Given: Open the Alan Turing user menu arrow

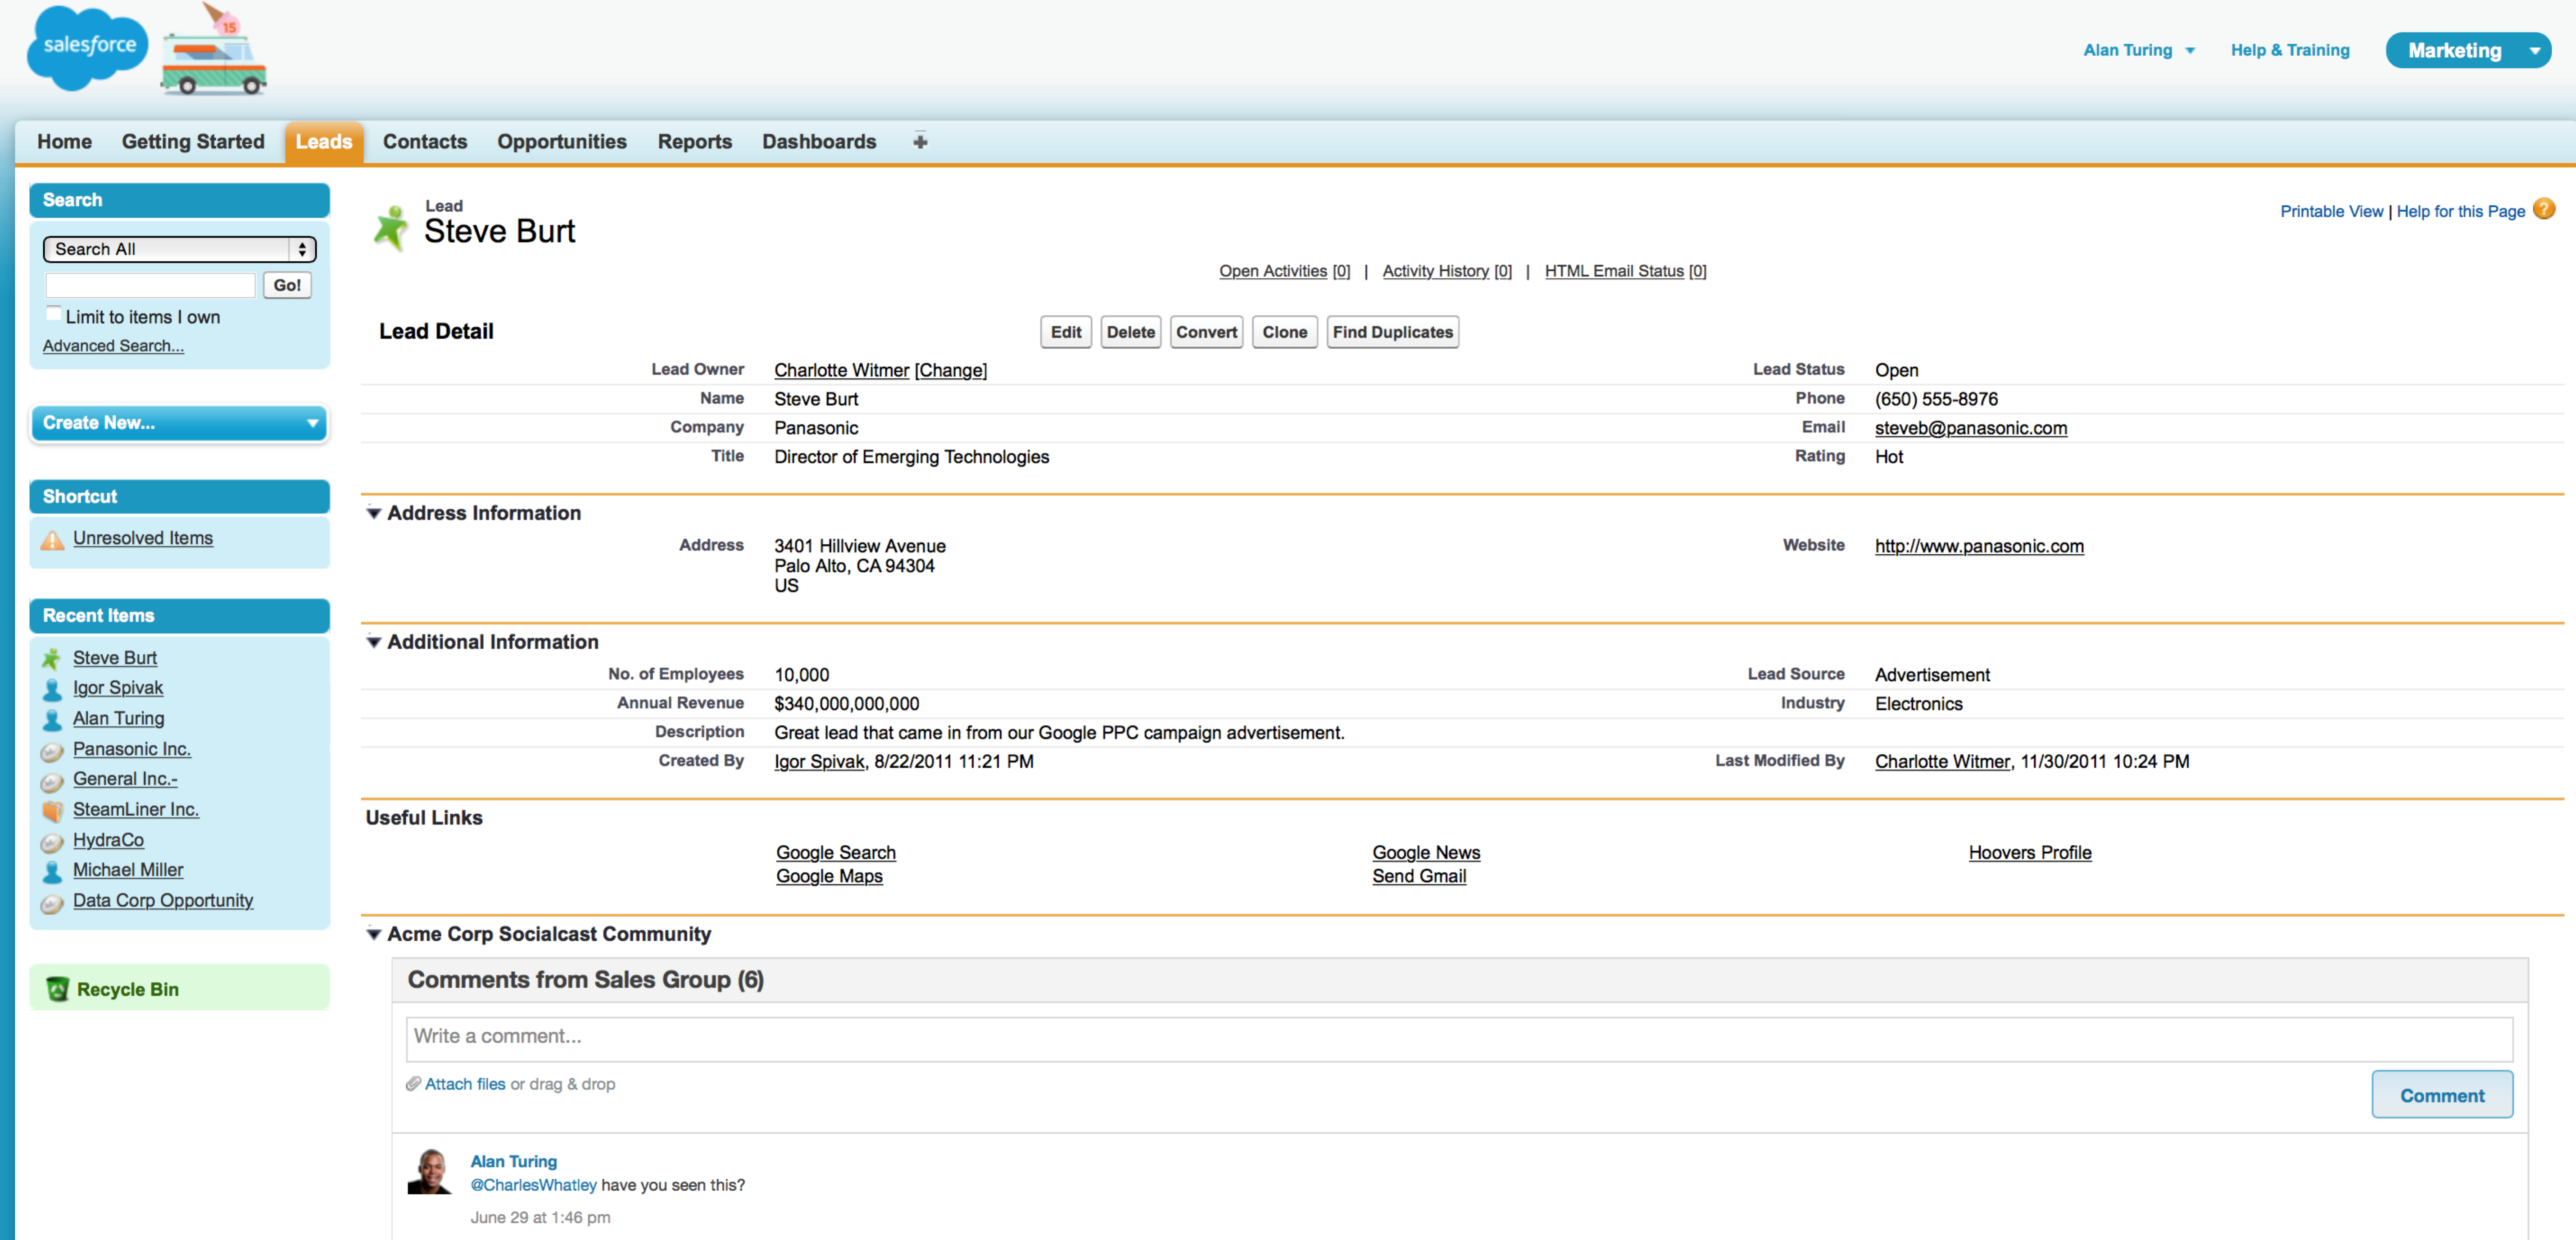Looking at the screenshot, I should tap(2191, 51).
